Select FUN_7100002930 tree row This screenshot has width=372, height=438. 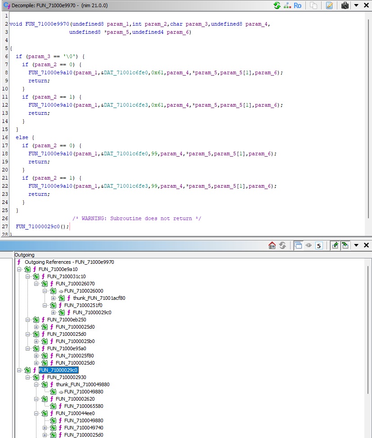(x=67, y=377)
